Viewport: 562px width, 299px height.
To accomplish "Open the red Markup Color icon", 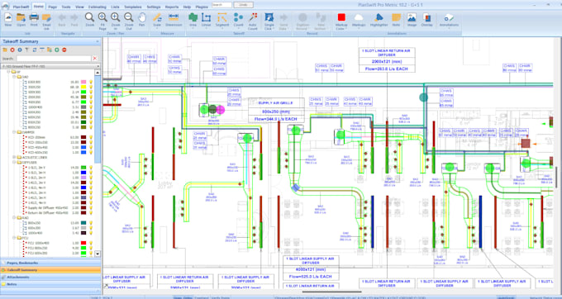I will click(341, 17).
